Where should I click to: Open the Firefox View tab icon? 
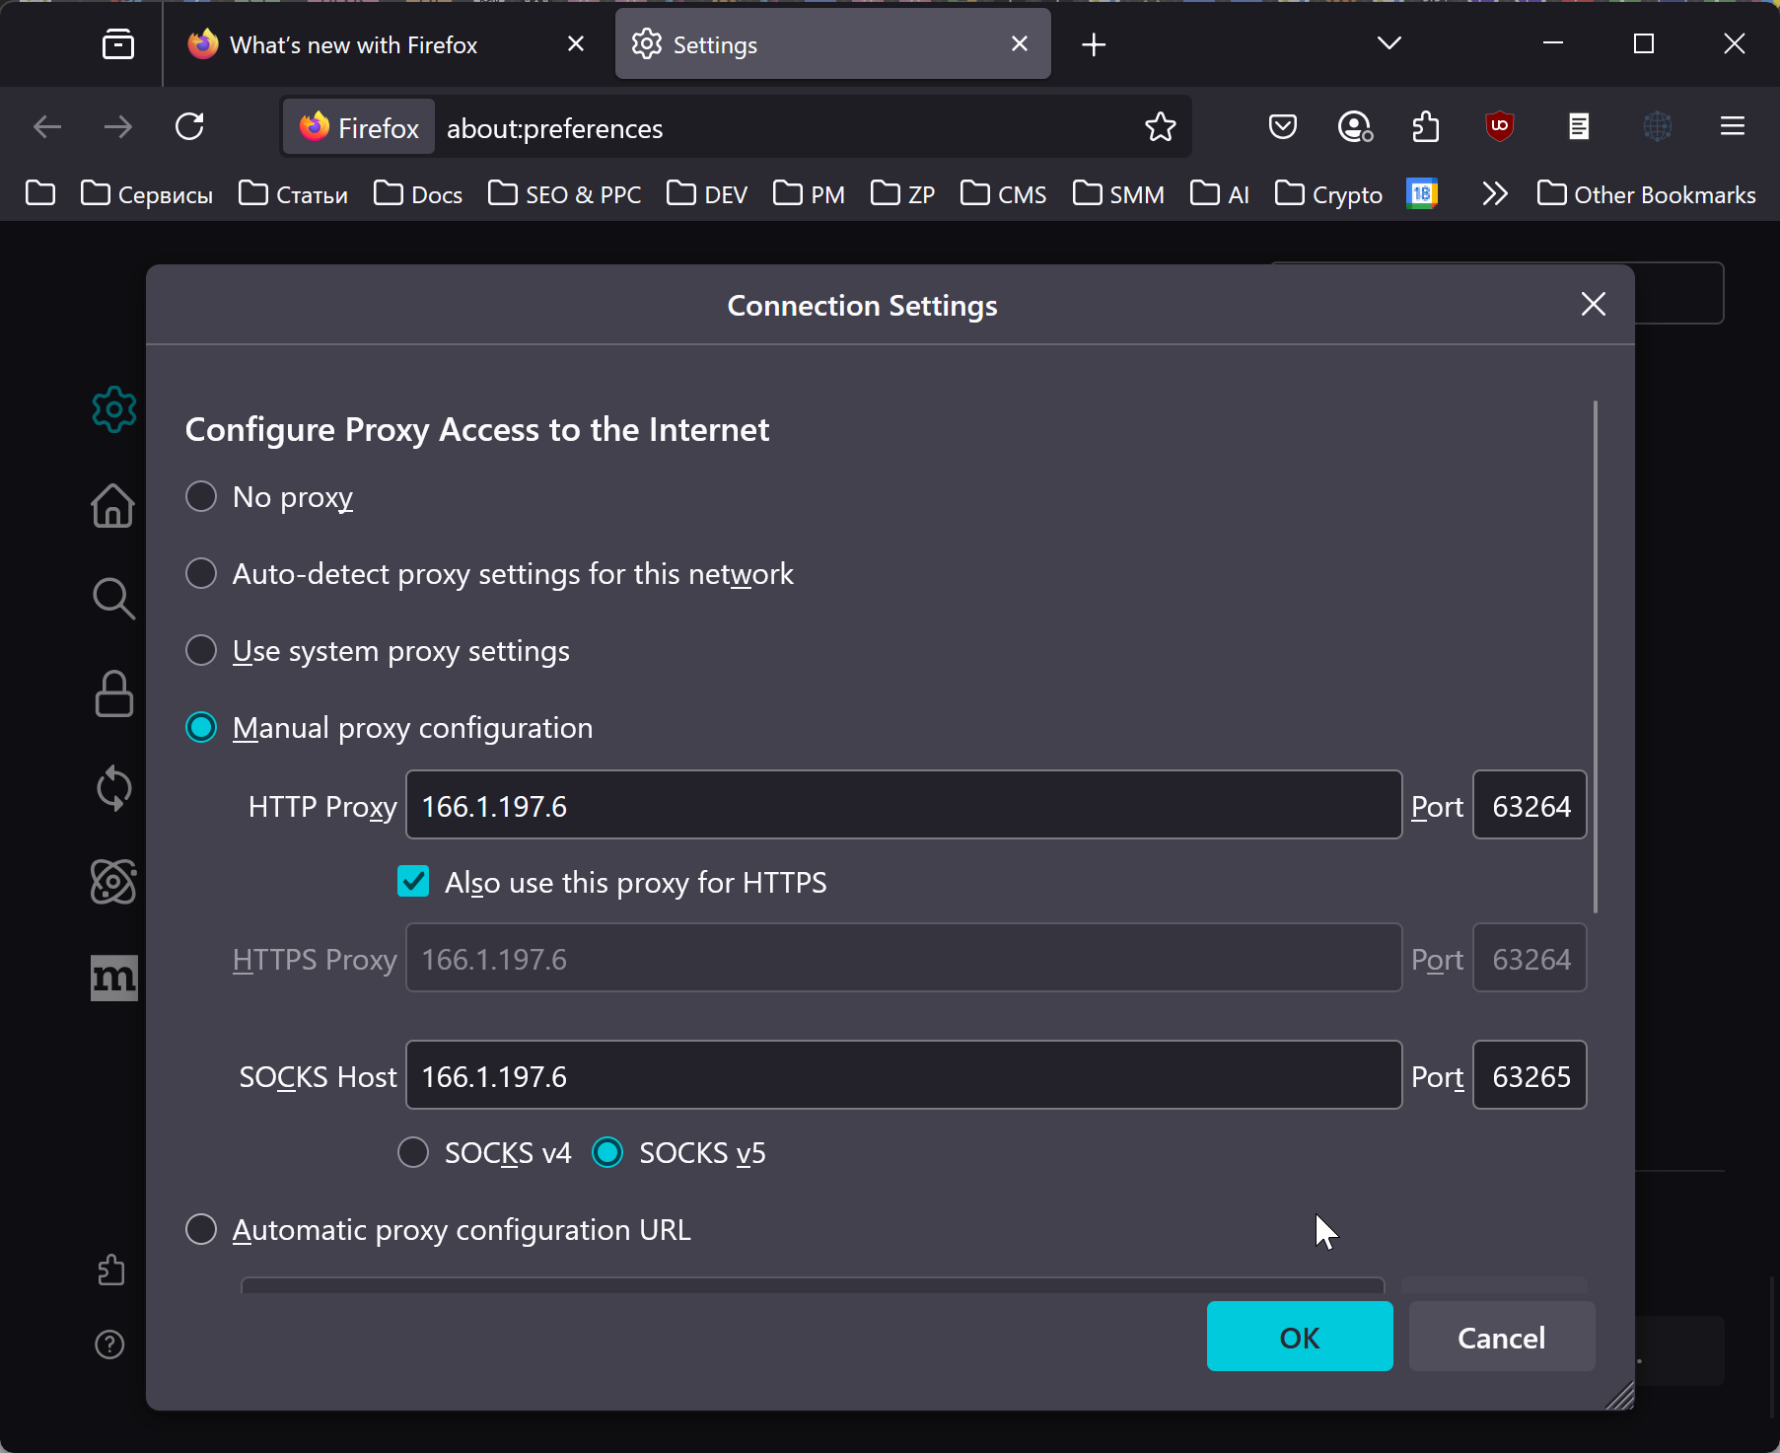[118, 44]
